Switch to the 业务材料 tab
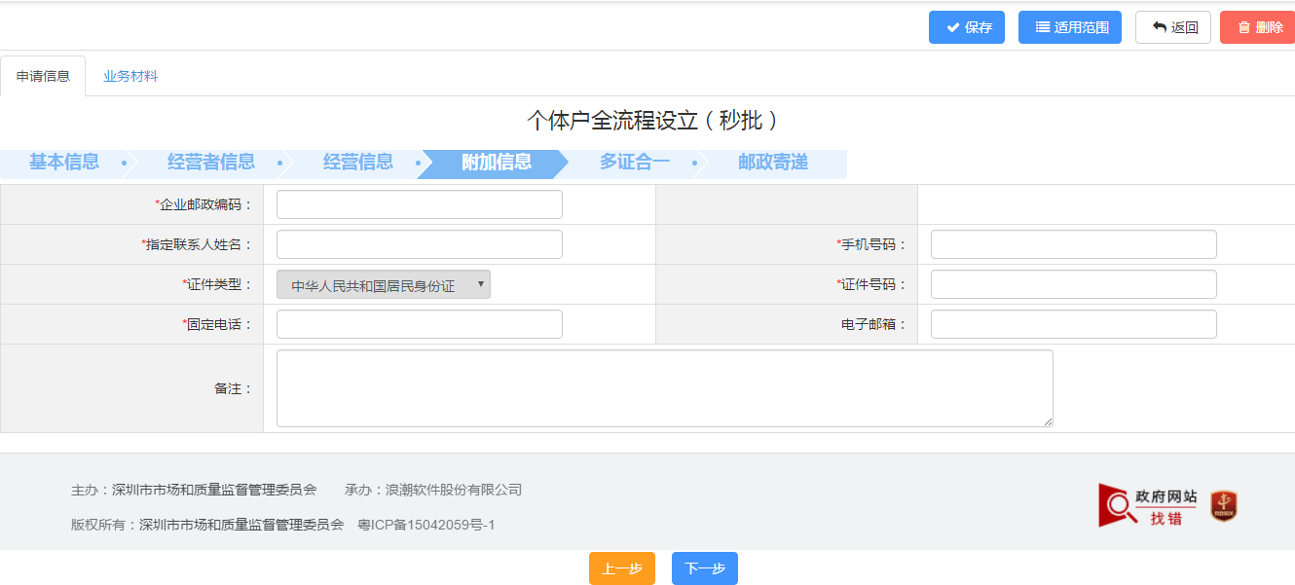The width and height of the screenshot is (1295, 585). [130, 76]
